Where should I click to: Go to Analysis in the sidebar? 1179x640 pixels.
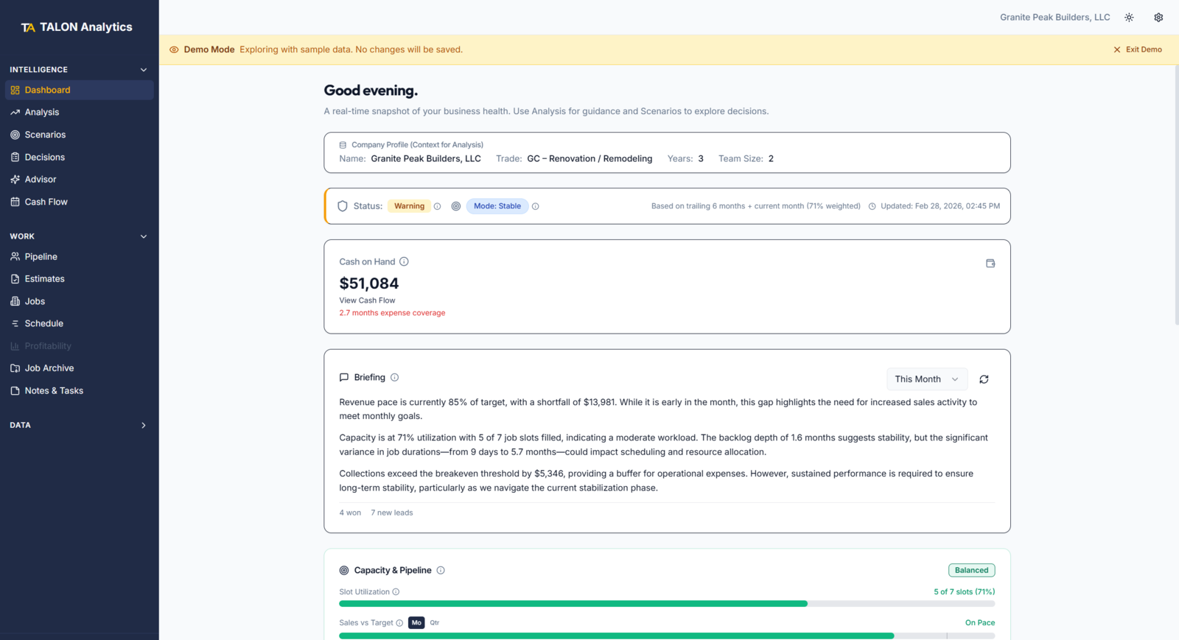pyautogui.click(x=80, y=112)
